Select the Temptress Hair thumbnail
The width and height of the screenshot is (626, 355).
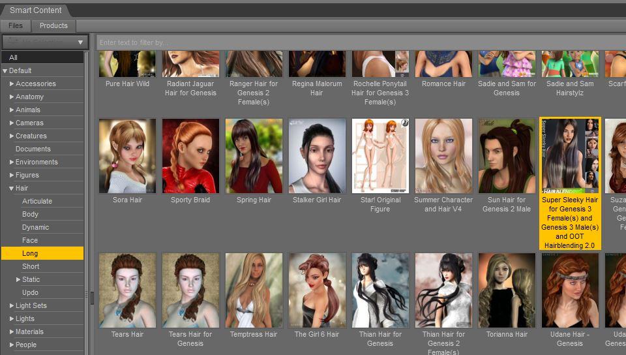pyautogui.click(x=254, y=290)
